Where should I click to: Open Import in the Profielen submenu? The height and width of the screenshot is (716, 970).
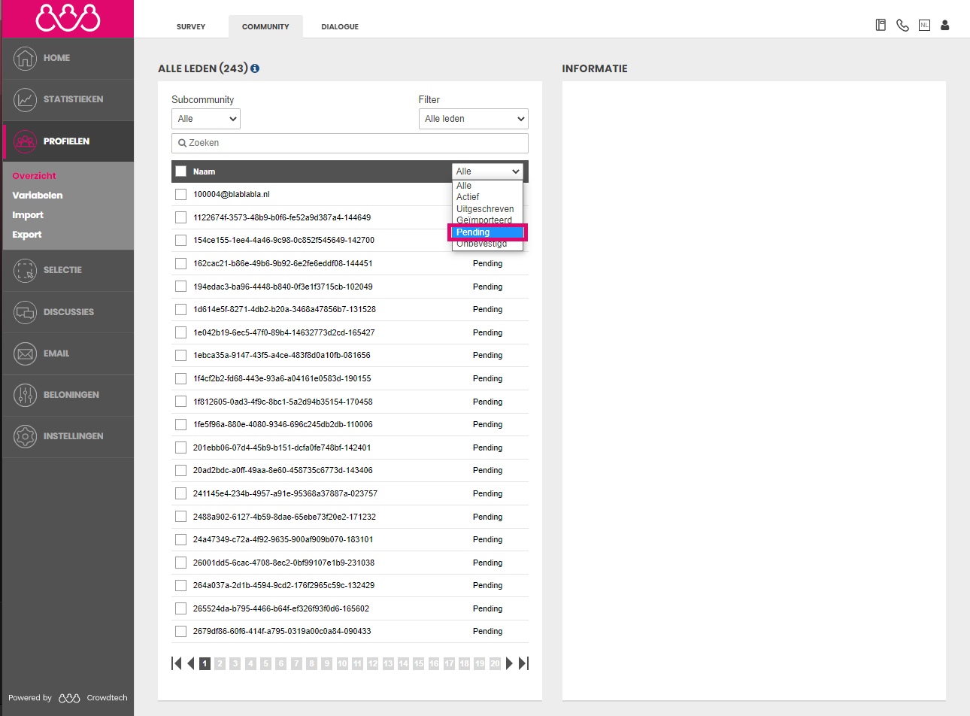pyautogui.click(x=28, y=215)
